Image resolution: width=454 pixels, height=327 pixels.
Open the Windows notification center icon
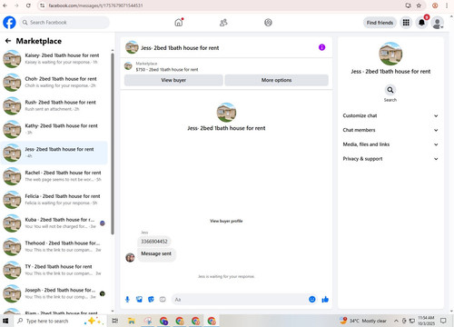point(443,321)
